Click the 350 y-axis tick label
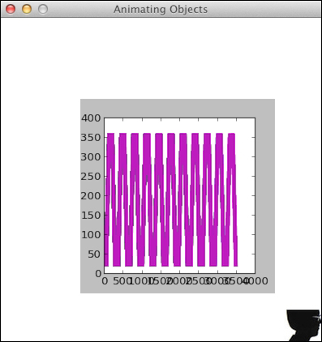This screenshot has width=322, height=342. pyautogui.click(x=91, y=138)
